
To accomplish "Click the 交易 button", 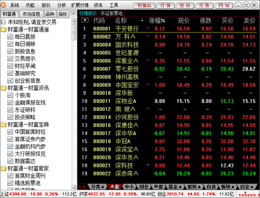I will (205, 6).
